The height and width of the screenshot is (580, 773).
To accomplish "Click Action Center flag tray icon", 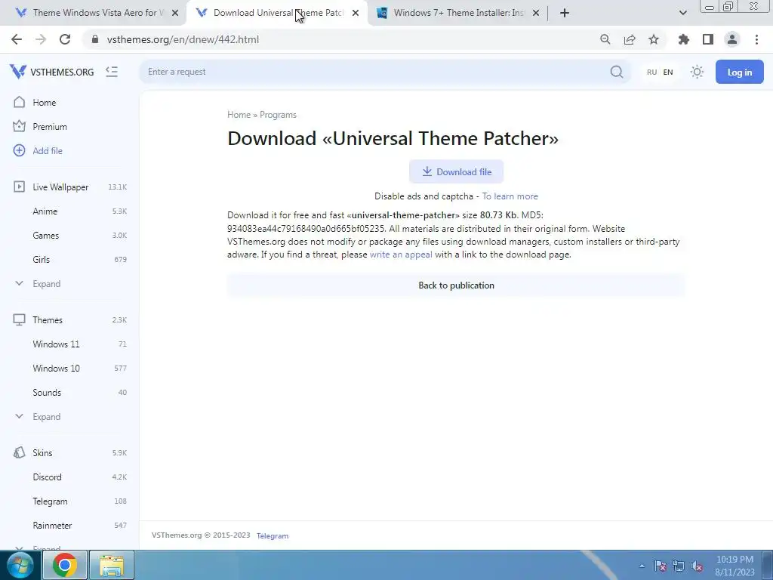I will pos(660,566).
